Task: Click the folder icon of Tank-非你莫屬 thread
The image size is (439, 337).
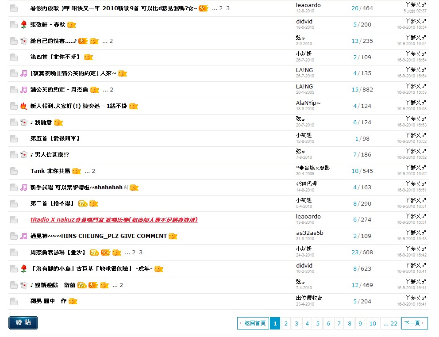Action: 14,171
